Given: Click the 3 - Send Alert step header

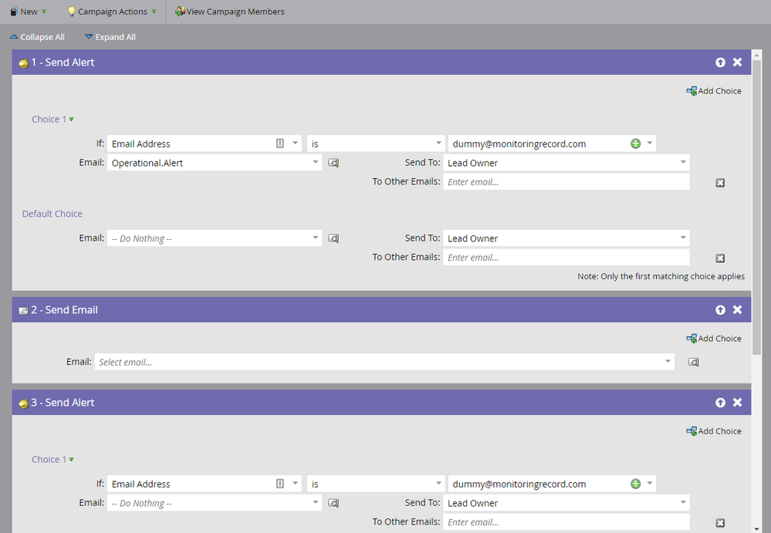Looking at the screenshot, I should 381,403.
